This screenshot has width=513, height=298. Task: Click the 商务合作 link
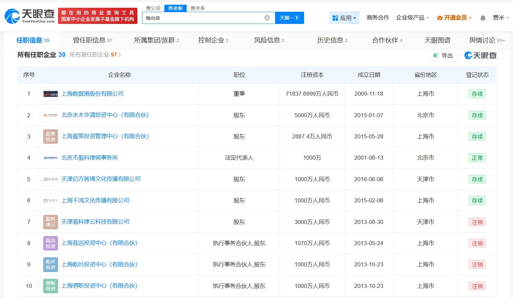pyautogui.click(x=378, y=18)
